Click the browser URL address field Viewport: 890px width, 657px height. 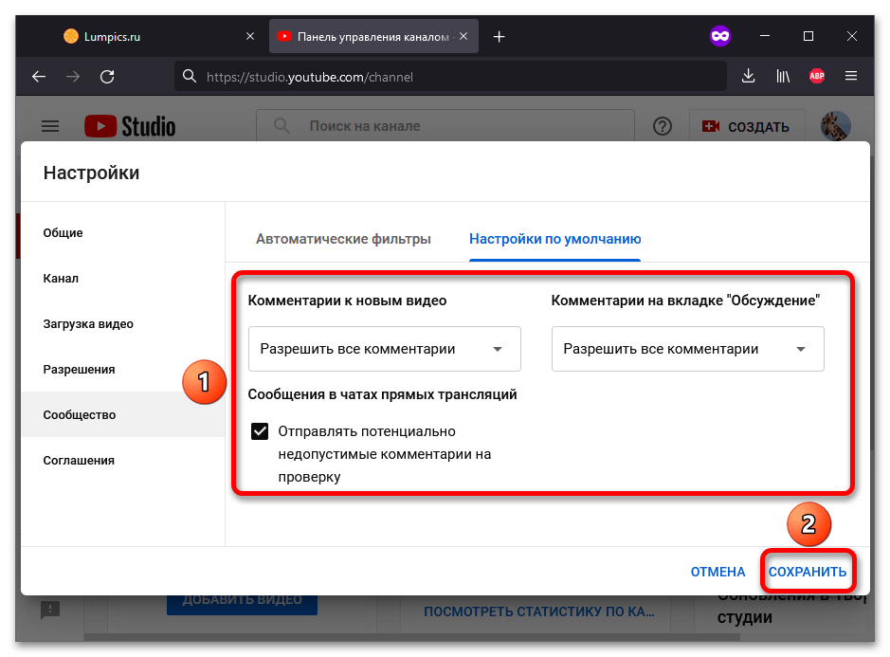[450, 77]
